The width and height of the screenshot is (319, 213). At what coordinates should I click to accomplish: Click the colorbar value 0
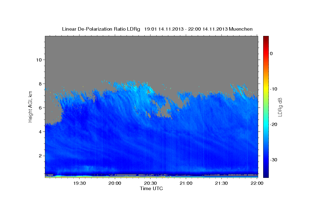click(x=271, y=54)
